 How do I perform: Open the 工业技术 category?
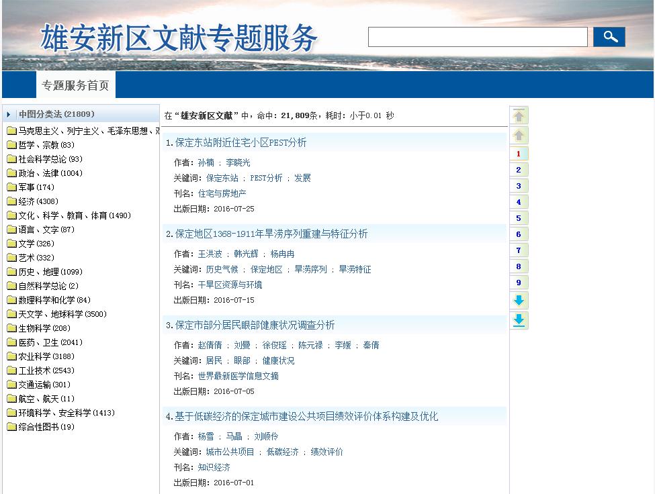(36, 370)
